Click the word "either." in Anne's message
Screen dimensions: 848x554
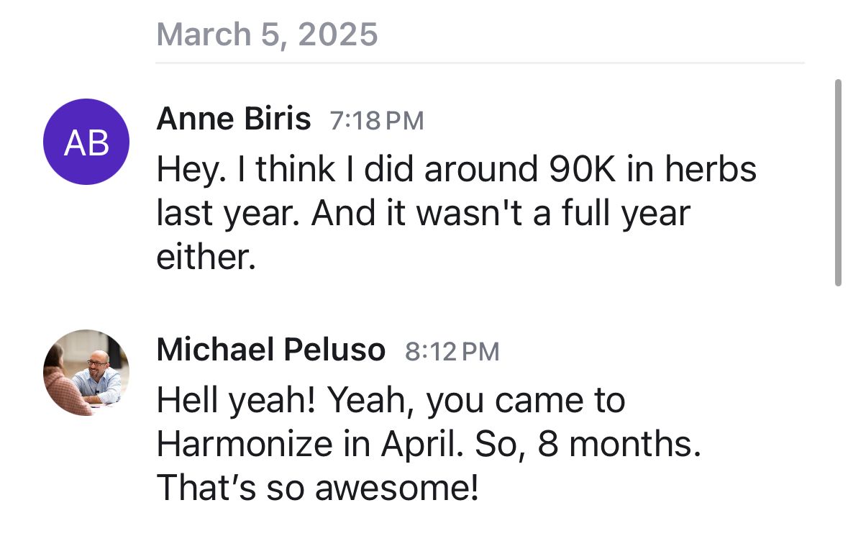[206, 258]
